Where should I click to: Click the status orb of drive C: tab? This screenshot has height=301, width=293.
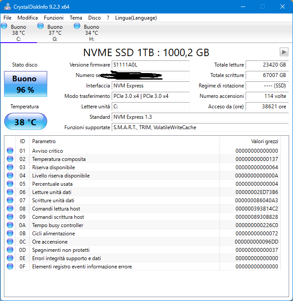point(4,27)
